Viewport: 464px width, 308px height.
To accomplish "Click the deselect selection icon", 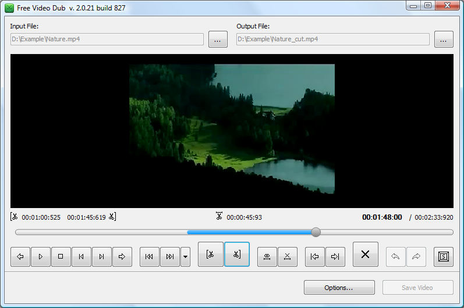I will [x=288, y=257].
